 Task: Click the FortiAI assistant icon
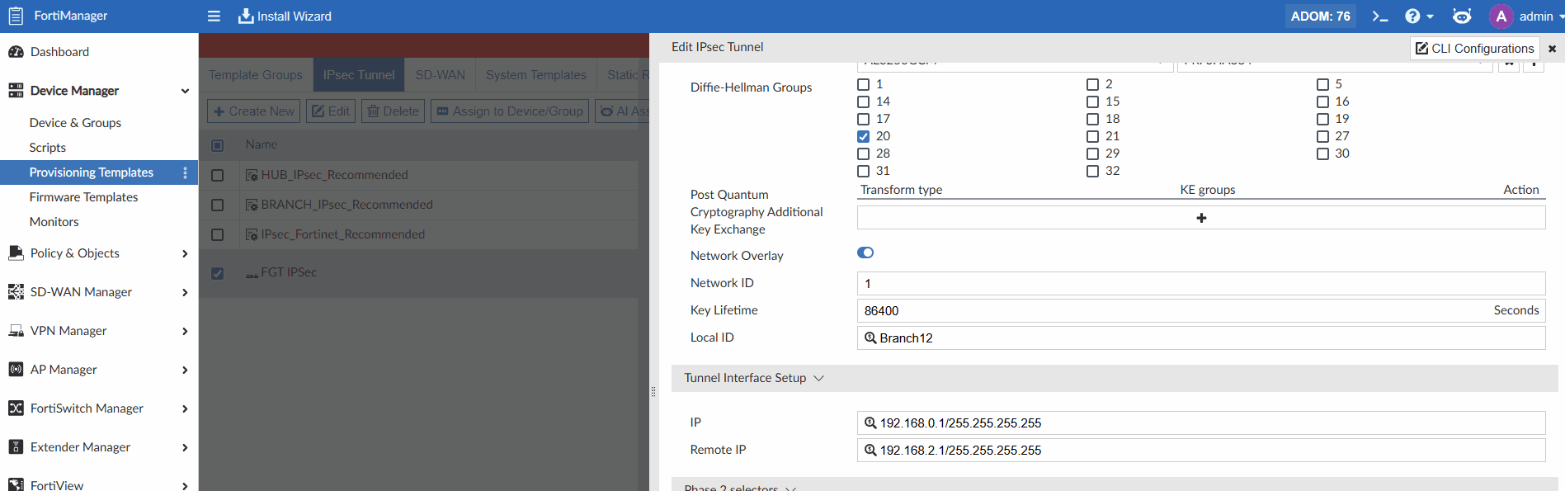[1462, 16]
